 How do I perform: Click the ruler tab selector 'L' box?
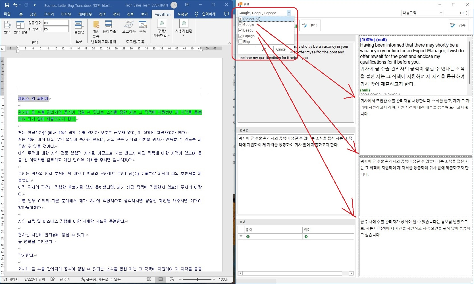(x=3, y=49)
